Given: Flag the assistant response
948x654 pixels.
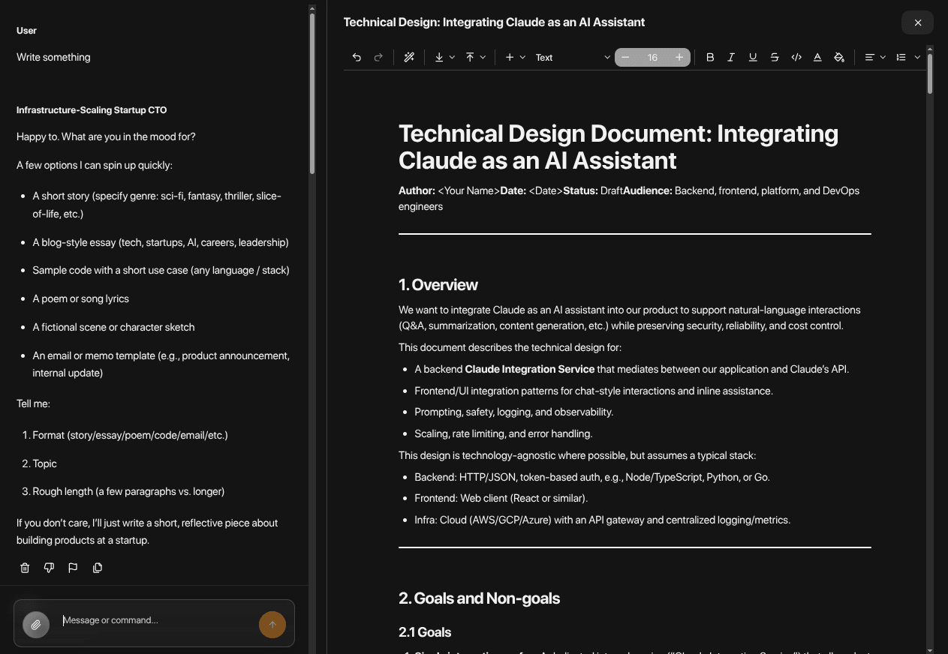Looking at the screenshot, I should point(73,568).
